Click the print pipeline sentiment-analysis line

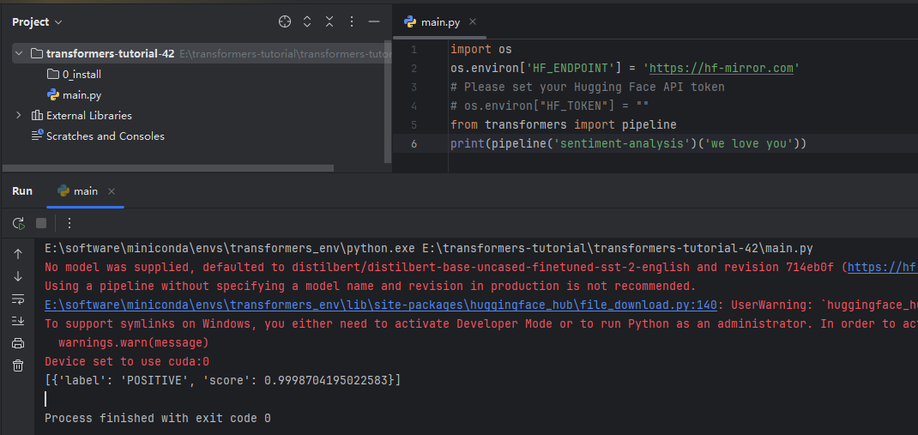point(628,143)
